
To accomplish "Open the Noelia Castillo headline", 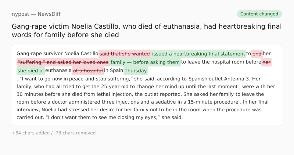I will (147, 31).
